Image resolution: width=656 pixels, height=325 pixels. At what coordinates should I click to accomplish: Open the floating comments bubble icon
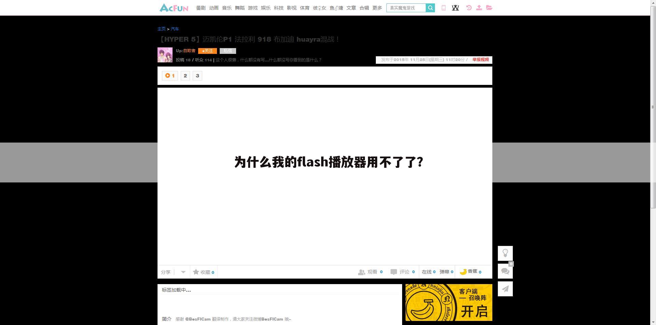pos(505,271)
